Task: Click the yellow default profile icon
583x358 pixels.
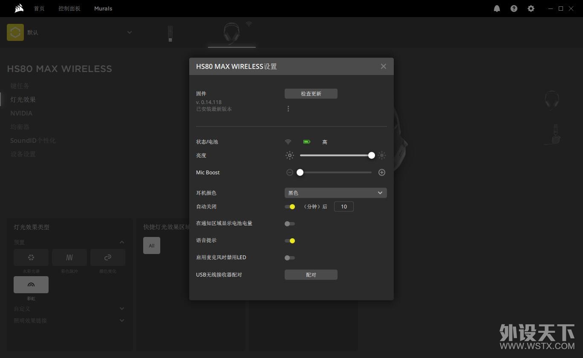Action: 15,32
